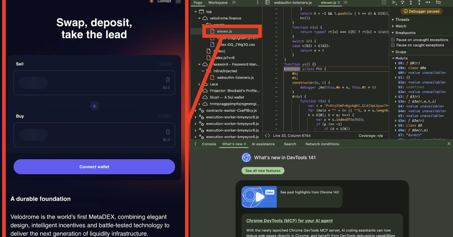Image resolution: width=453 pixels, height=237 pixels.
Task: Expand the contracts-worker-CxaPl8cy.js worker node
Action: coord(196,111)
